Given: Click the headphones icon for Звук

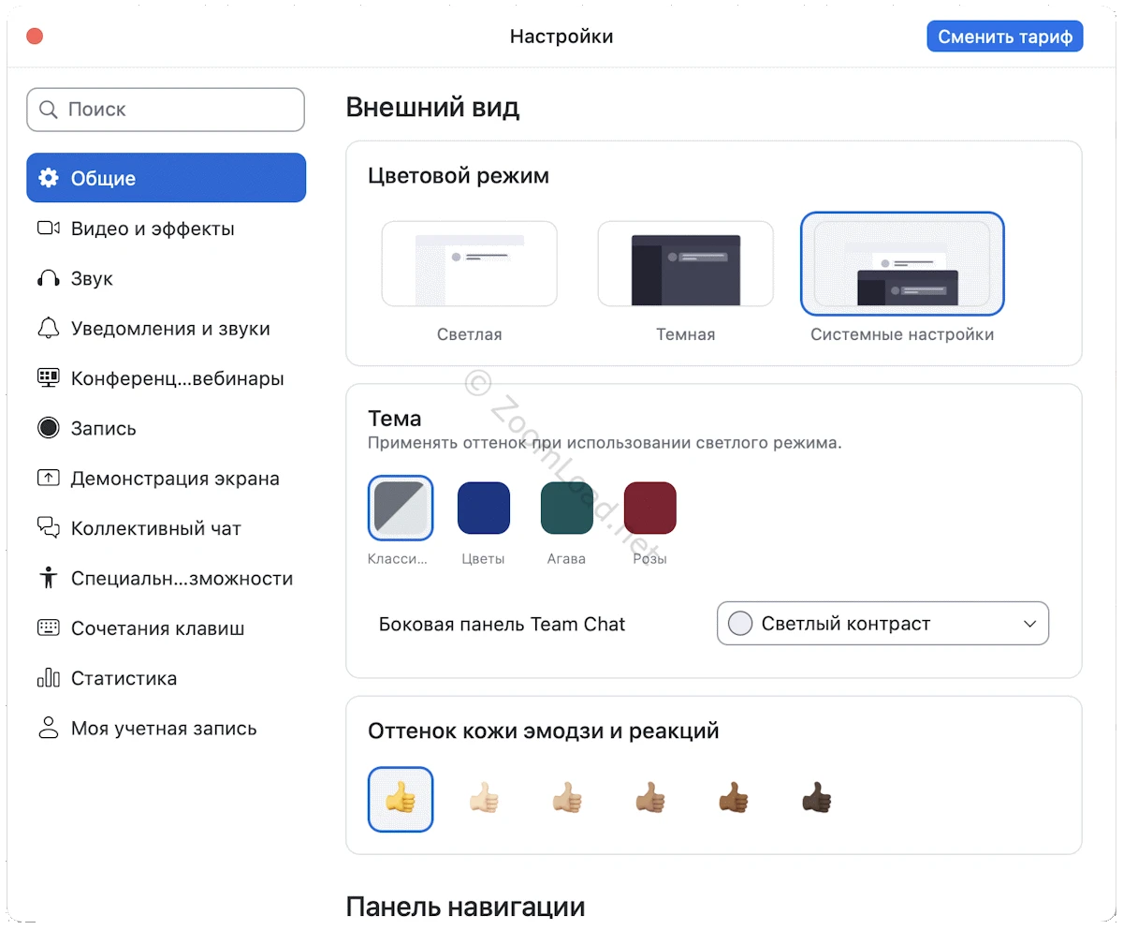Looking at the screenshot, I should point(48,278).
